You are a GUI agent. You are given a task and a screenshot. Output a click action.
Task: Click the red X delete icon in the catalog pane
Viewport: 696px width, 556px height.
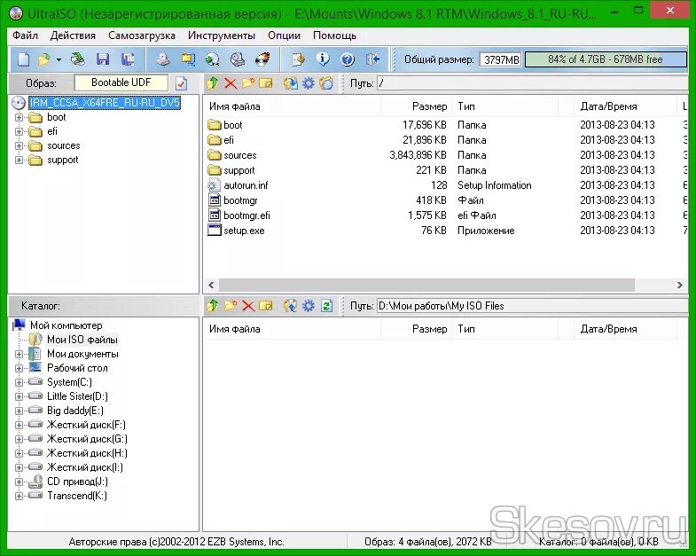(248, 306)
